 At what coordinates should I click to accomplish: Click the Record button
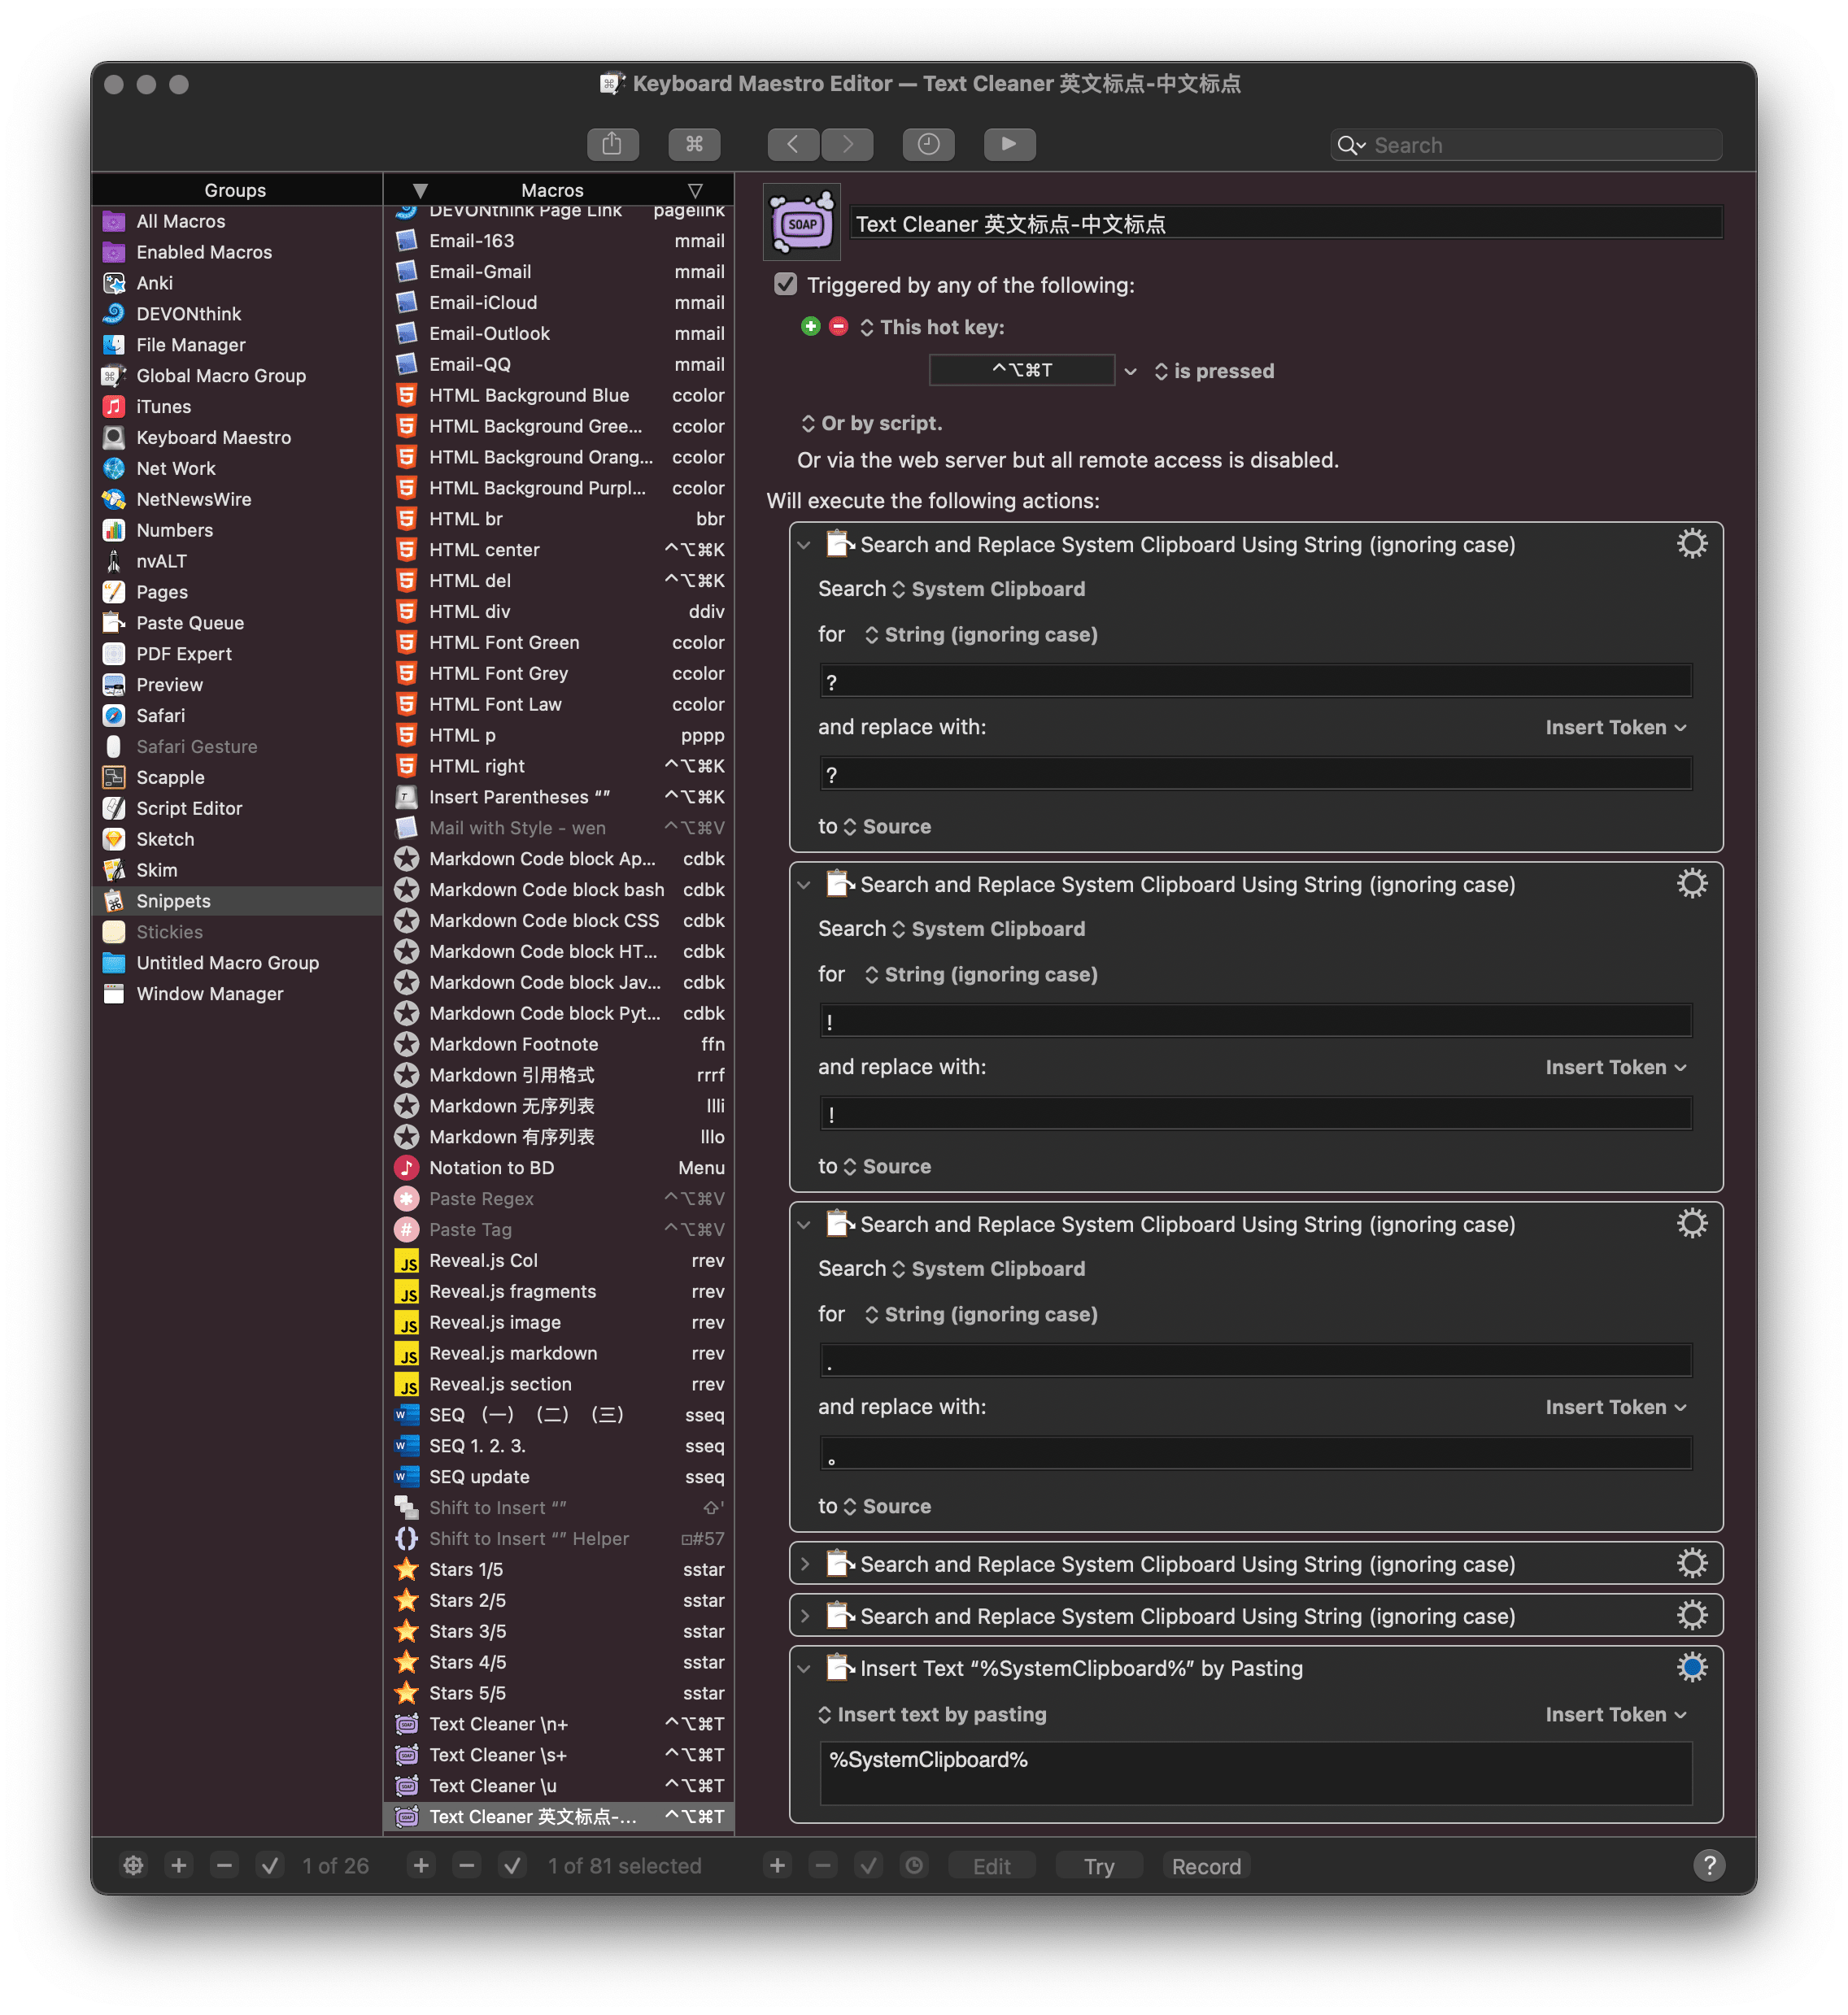[1206, 1866]
